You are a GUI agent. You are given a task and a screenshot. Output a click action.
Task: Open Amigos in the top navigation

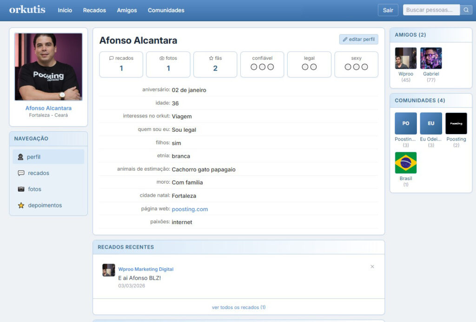point(127,10)
